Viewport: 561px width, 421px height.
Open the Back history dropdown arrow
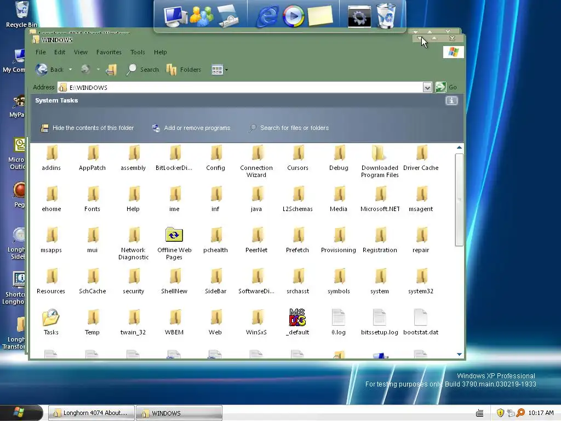click(71, 70)
